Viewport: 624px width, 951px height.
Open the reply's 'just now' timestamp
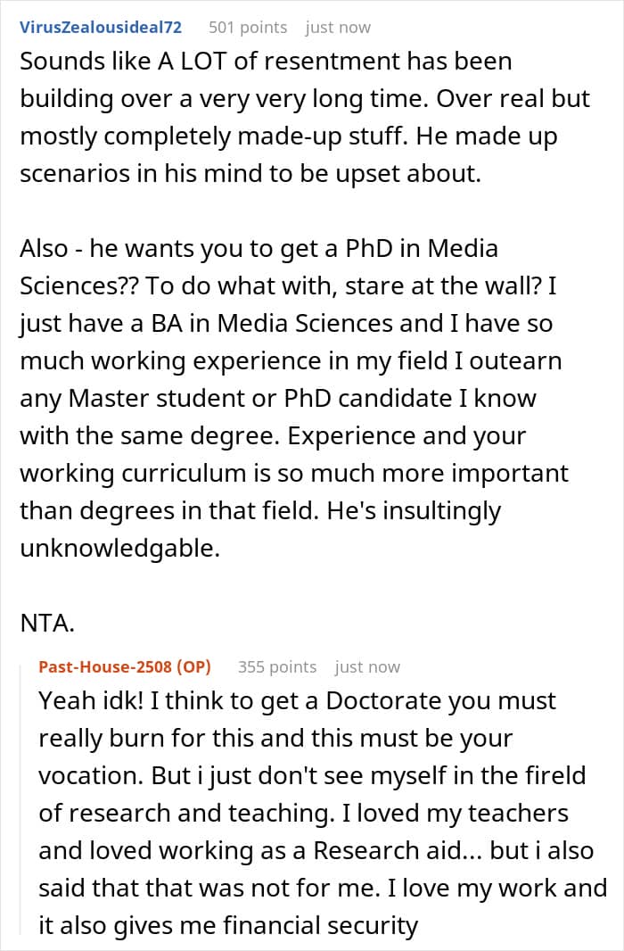[367, 667]
